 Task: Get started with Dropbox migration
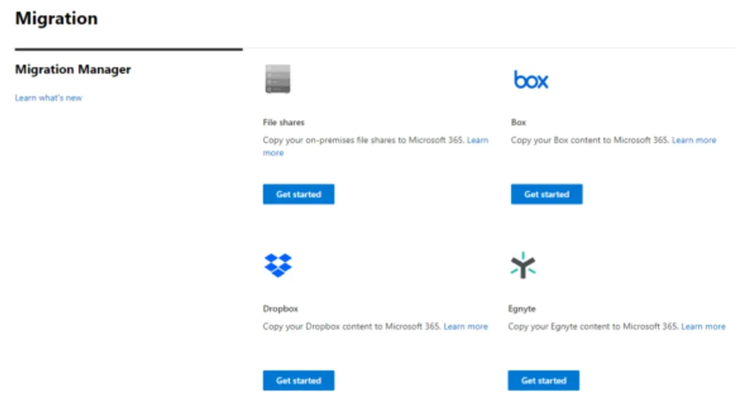298,380
